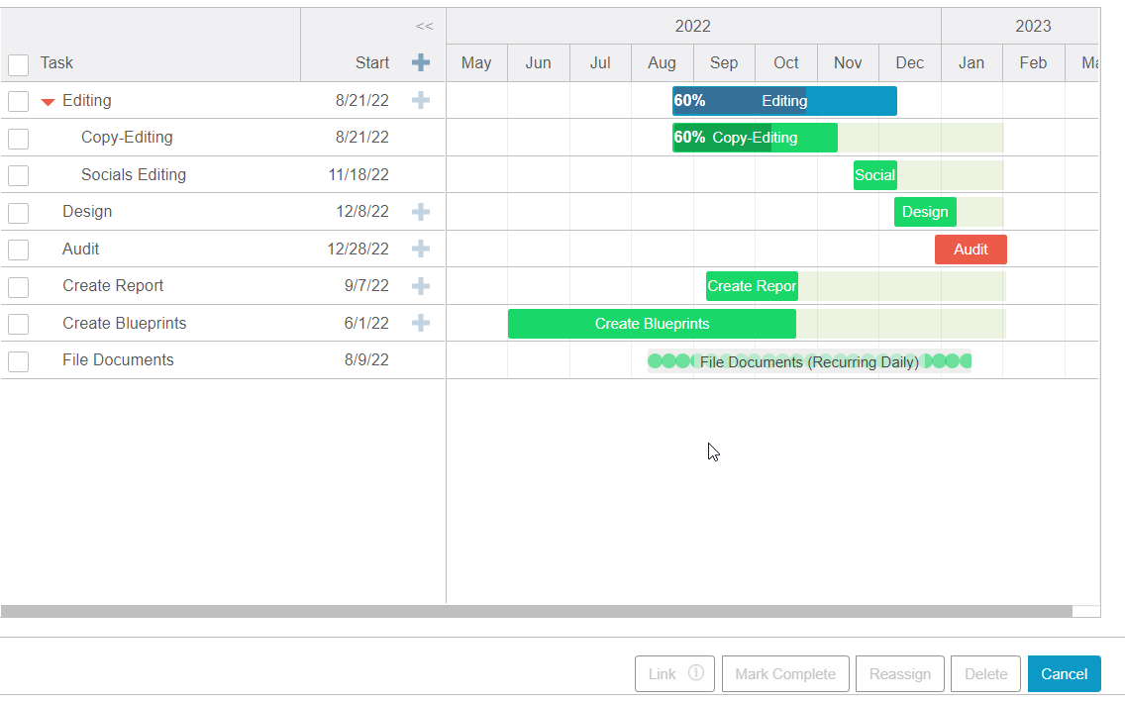Click the horizontal scrollbar below the chart
Viewport: 1125px width, 702px height.
[535, 611]
